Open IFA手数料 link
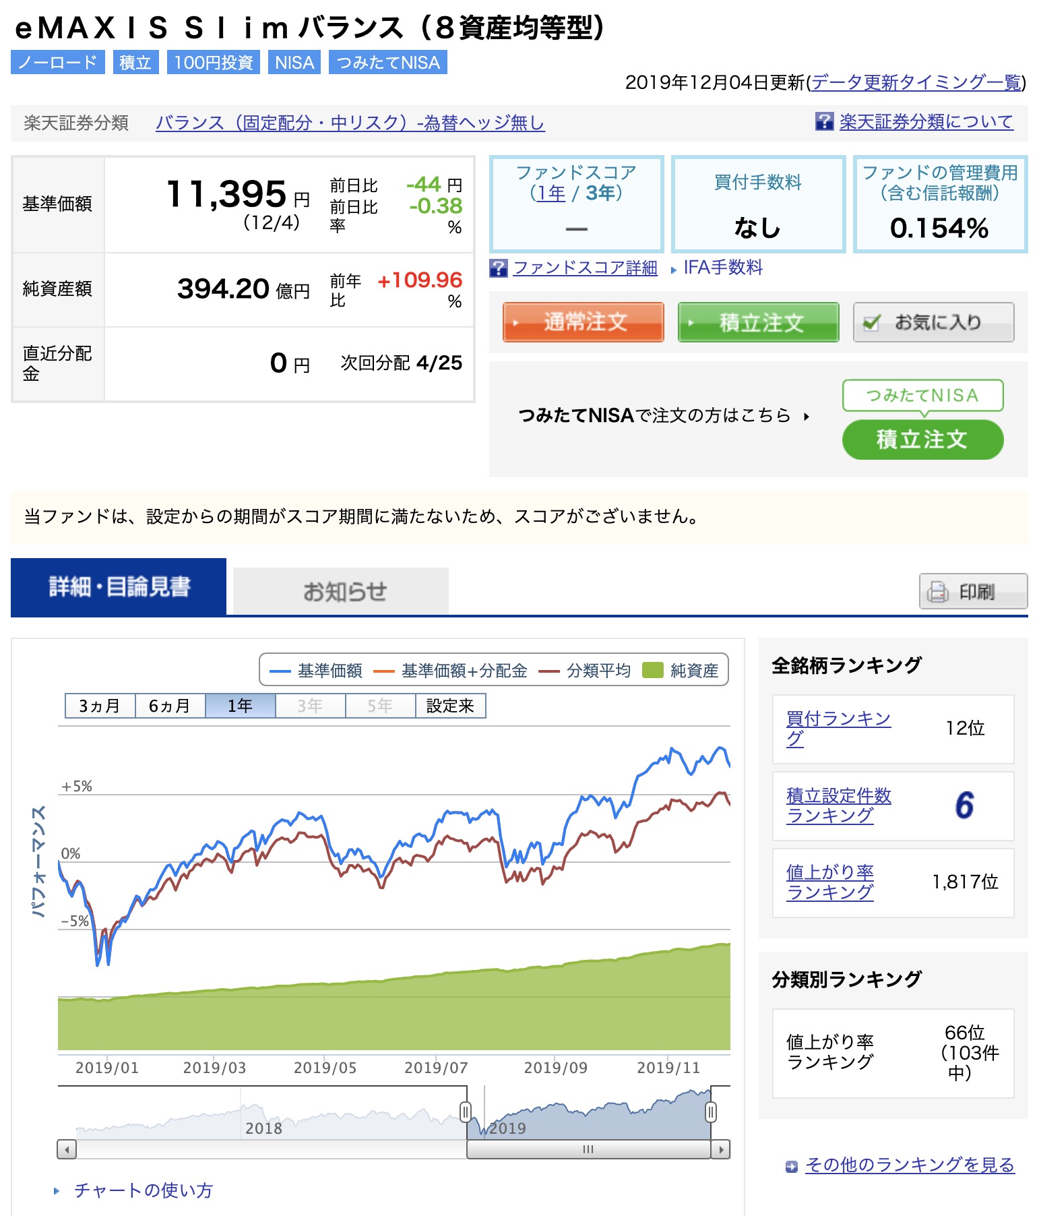 tap(723, 268)
